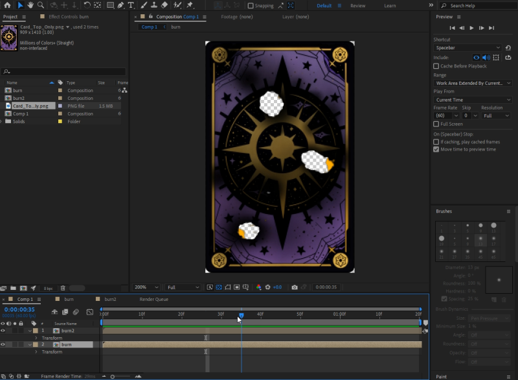This screenshot has width=518, height=380.
Task: Enable the Snapping checkbox
Action: click(x=251, y=6)
